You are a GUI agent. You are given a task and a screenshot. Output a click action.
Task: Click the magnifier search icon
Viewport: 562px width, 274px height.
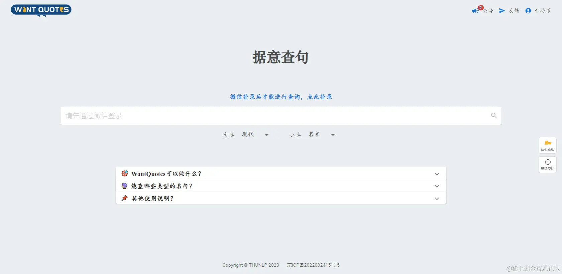[494, 116]
